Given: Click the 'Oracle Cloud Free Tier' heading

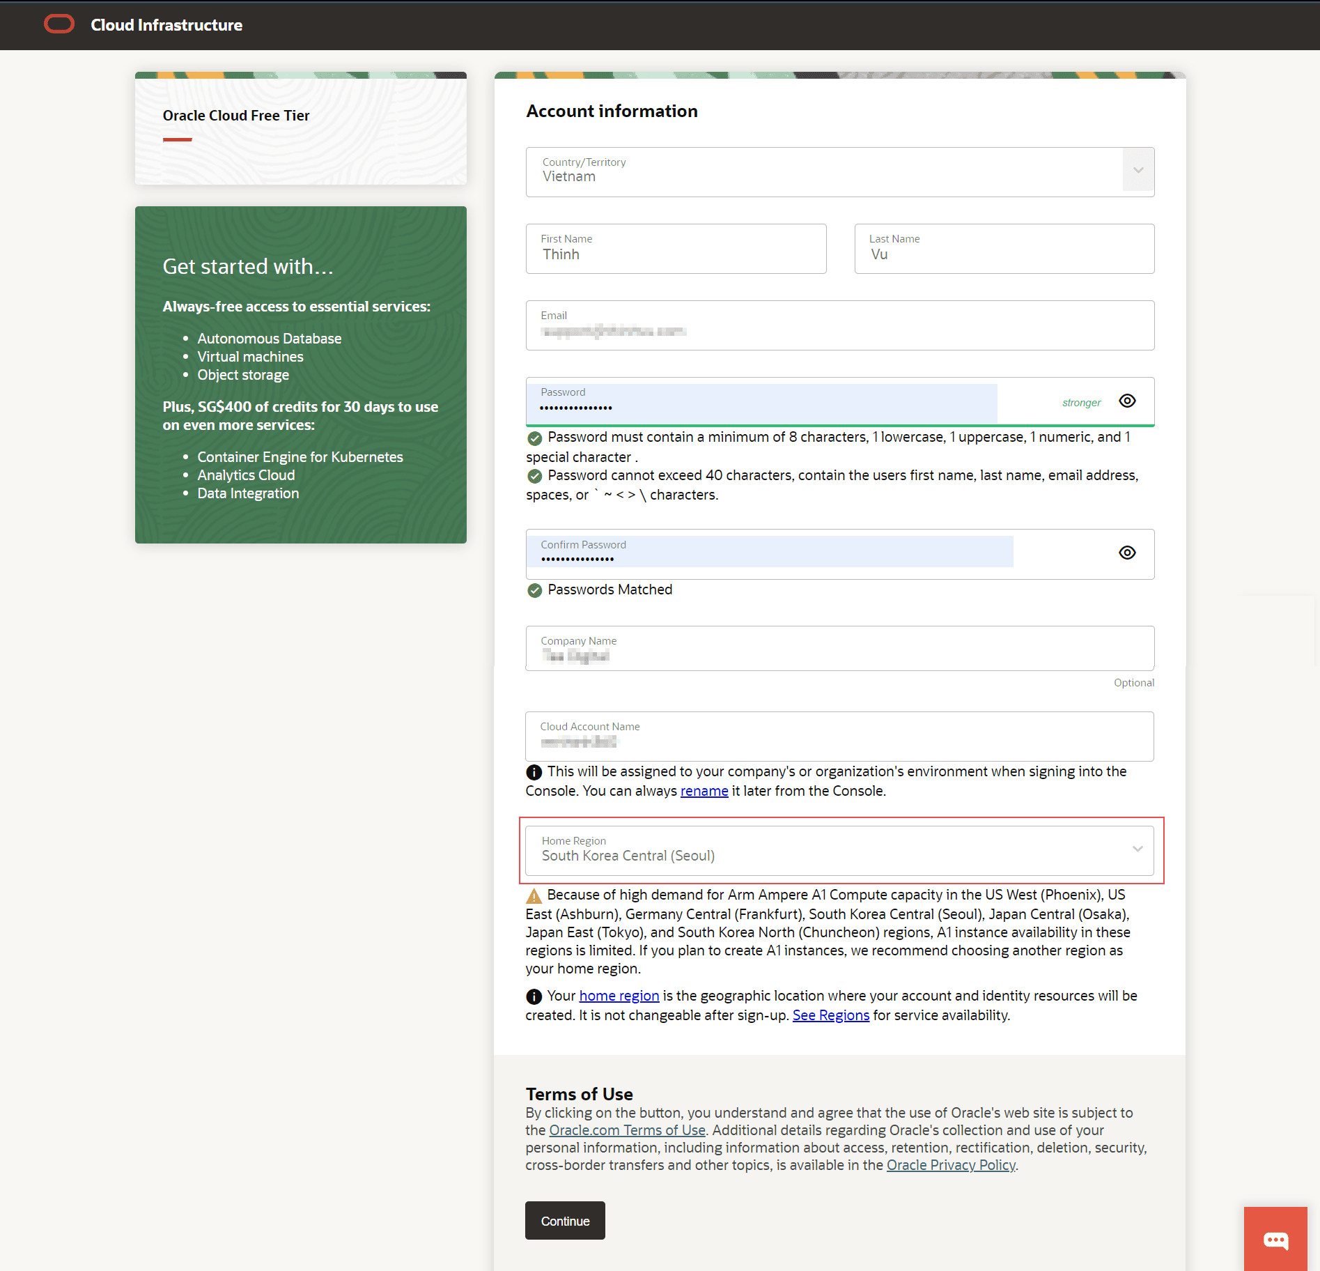Looking at the screenshot, I should tap(236, 116).
